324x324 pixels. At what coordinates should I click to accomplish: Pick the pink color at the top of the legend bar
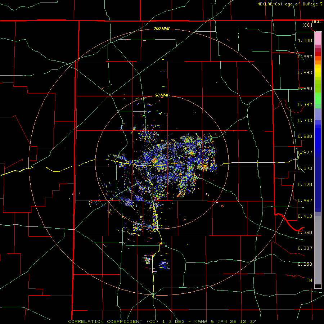click(x=318, y=39)
